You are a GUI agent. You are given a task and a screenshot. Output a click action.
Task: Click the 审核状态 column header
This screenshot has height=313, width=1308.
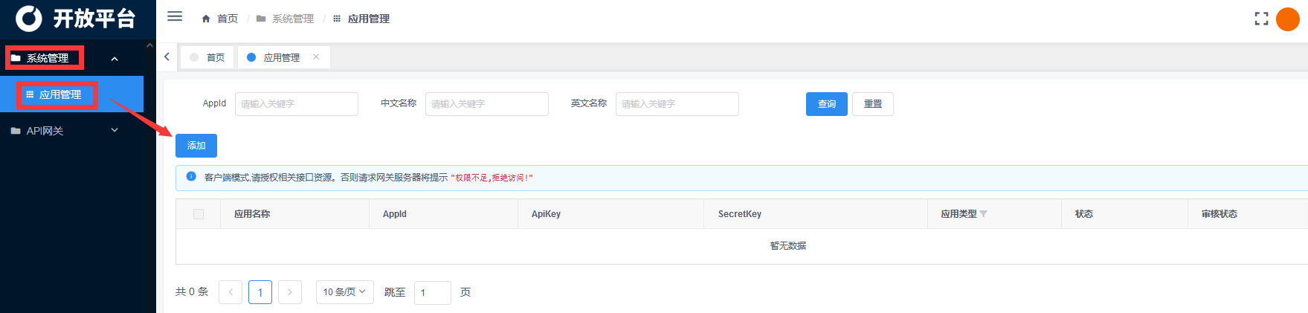click(x=1220, y=214)
